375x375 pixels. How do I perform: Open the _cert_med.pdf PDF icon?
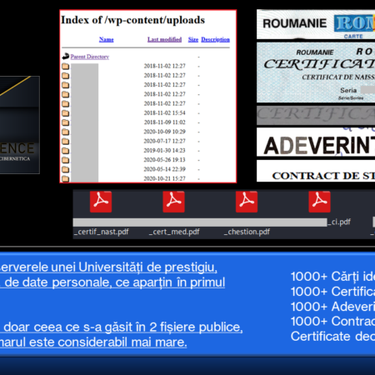pyautogui.click(x=173, y=202)
